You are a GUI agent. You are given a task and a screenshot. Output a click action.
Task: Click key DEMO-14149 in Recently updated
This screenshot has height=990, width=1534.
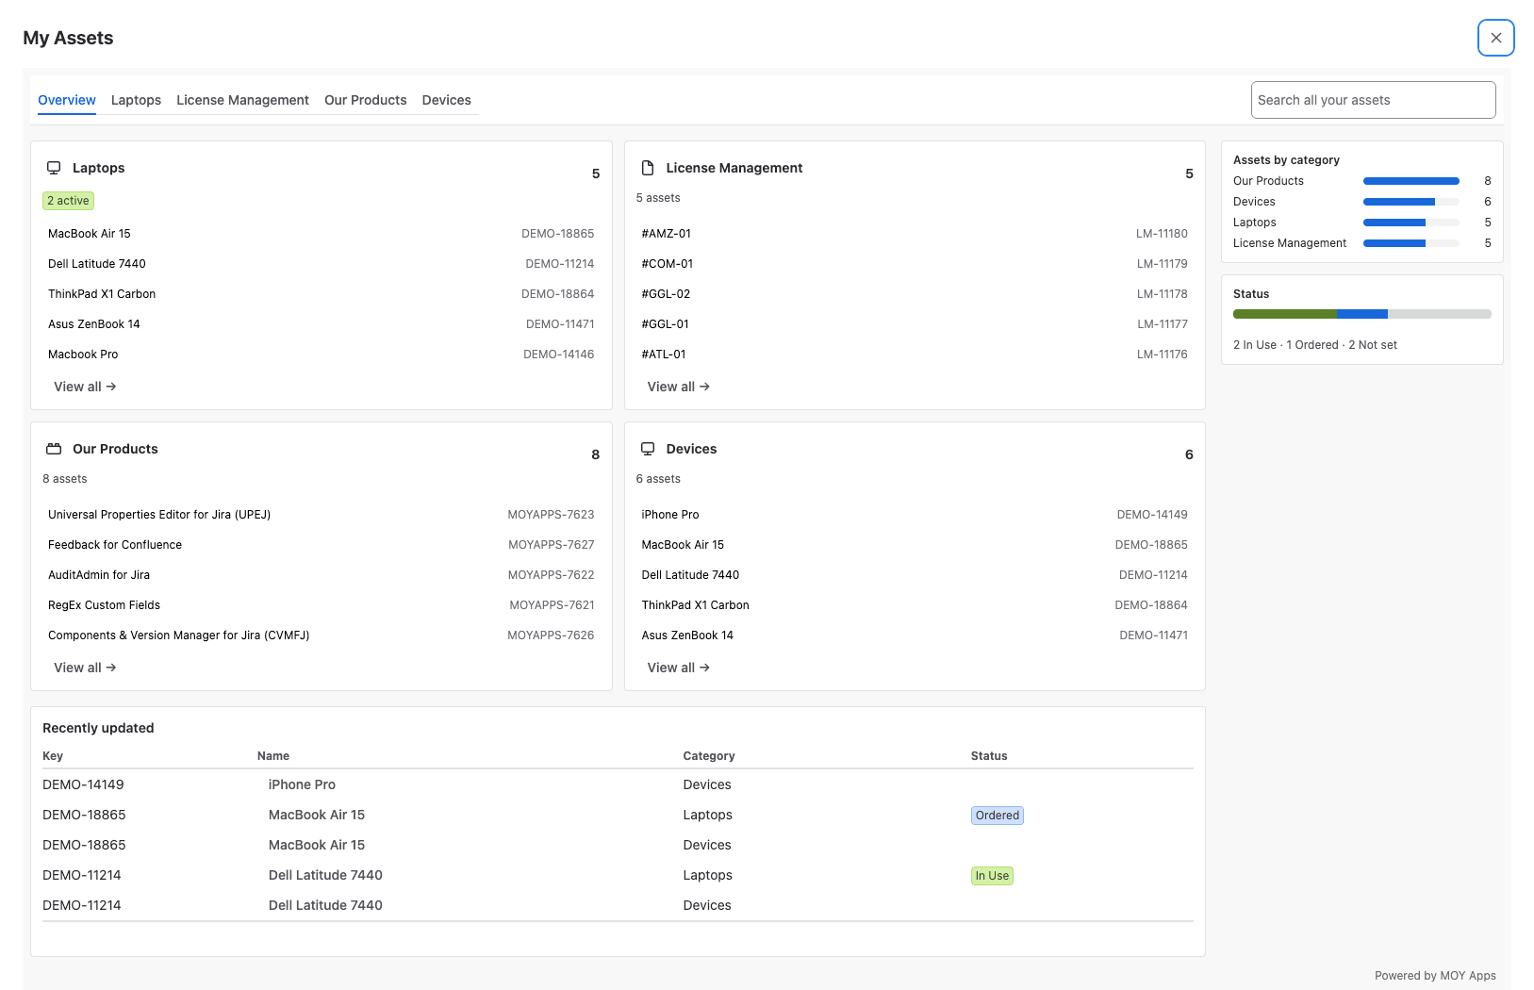83,784
